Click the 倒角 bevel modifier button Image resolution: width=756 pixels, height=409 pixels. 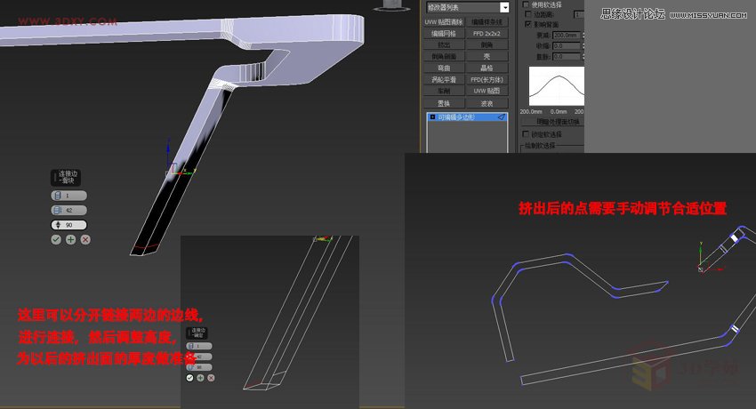tap(487, 44)
